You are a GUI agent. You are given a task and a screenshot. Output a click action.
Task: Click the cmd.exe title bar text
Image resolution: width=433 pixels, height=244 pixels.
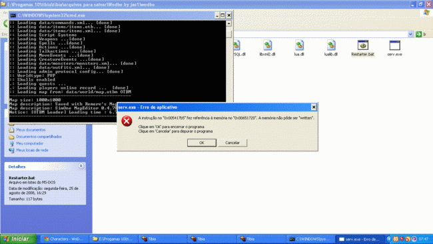[51, 15]
